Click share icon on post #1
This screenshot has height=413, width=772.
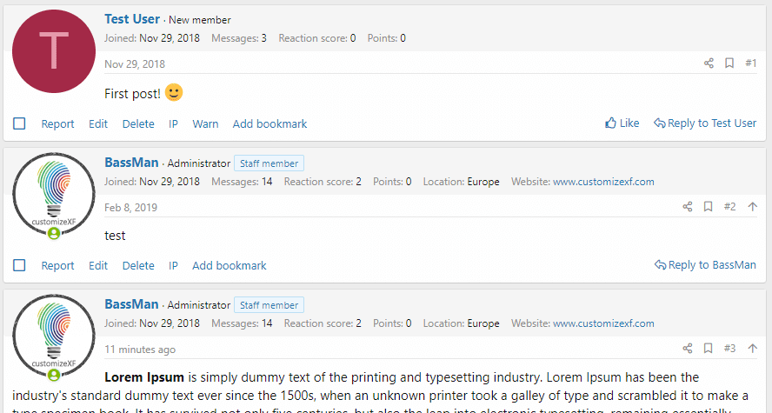click(709, 63)
